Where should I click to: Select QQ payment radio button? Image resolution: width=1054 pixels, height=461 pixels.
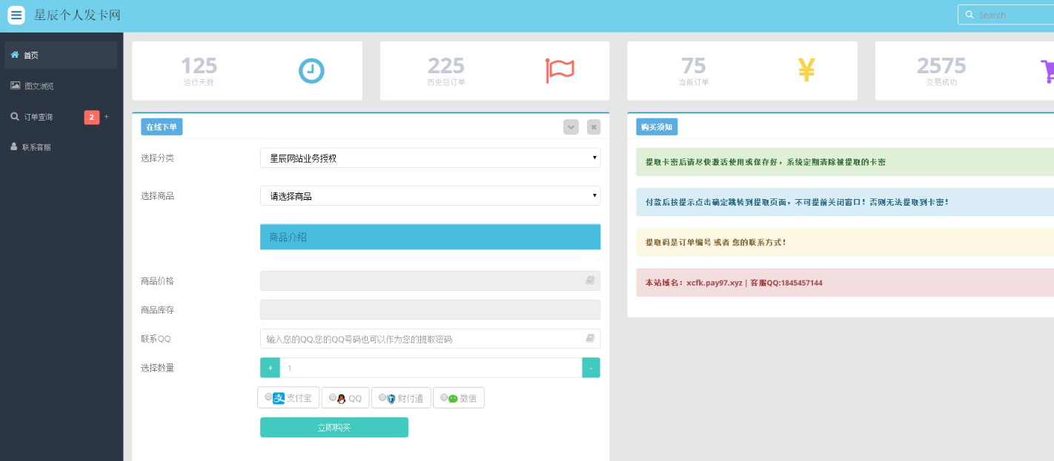[333, 397]
